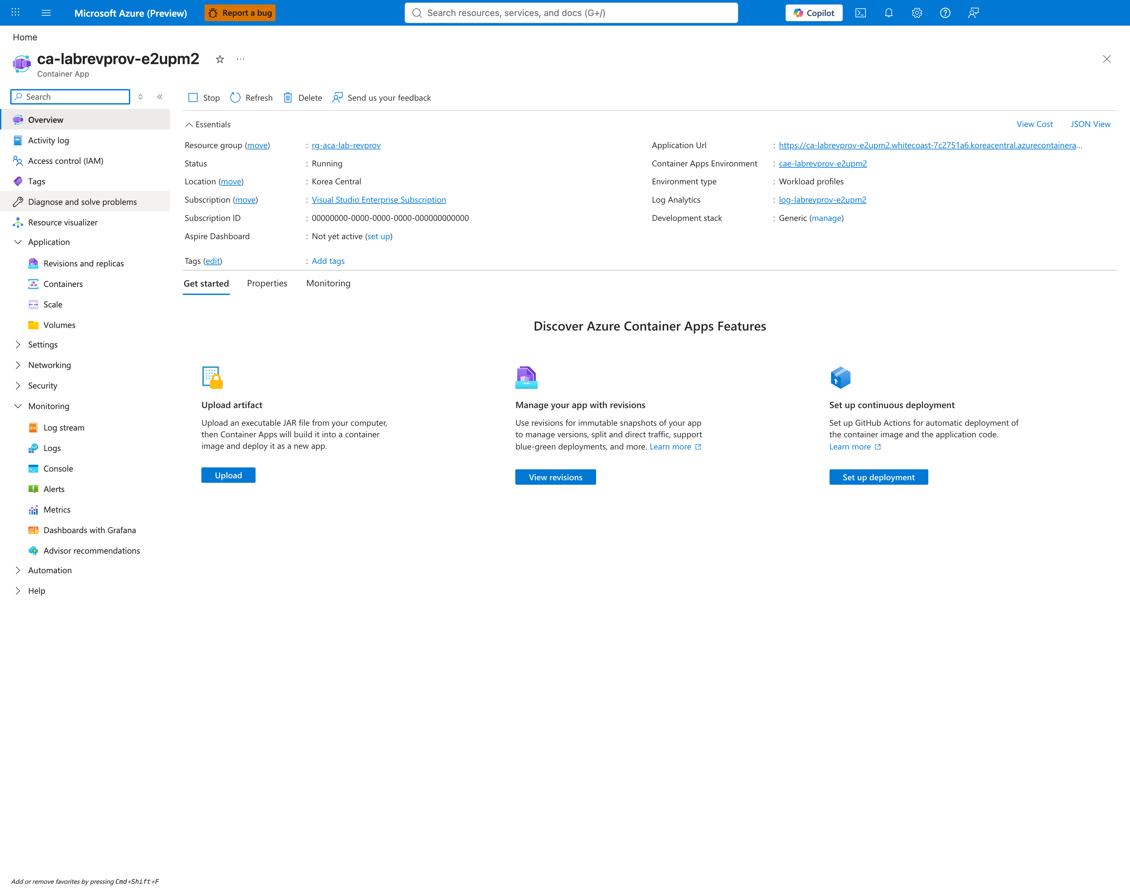Stop the container app
The width and height of the screenshot is (1130, 888).
[204, 98]
